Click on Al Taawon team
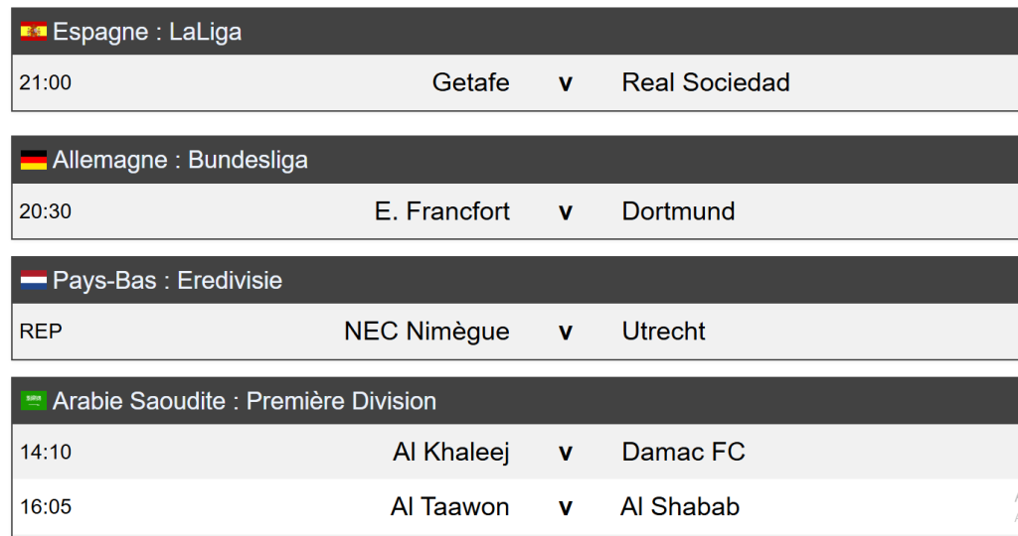This screenshot has width=1018, height=536. [449, 507]
